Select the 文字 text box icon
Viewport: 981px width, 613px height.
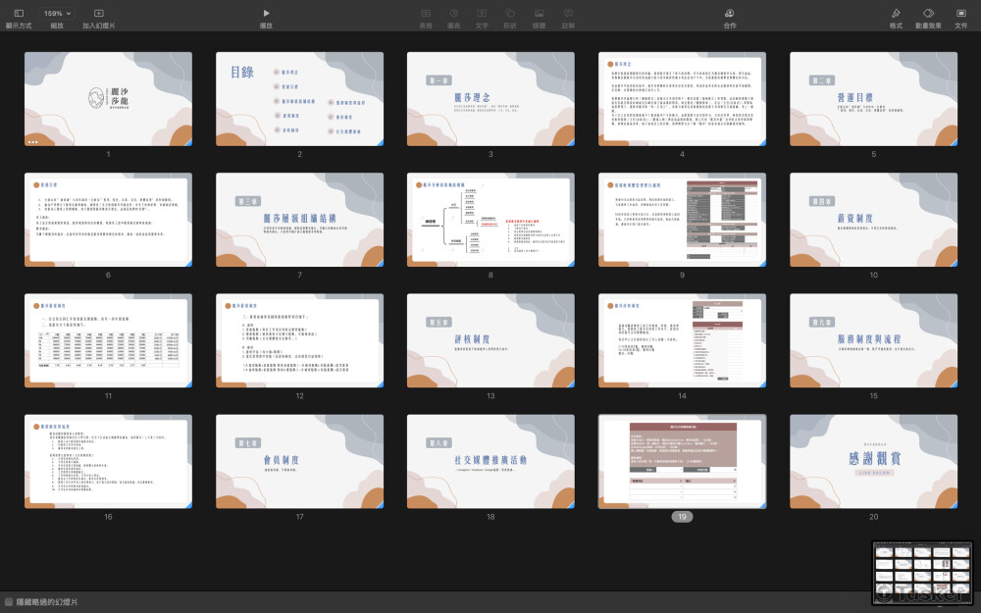tap(482, 13)
